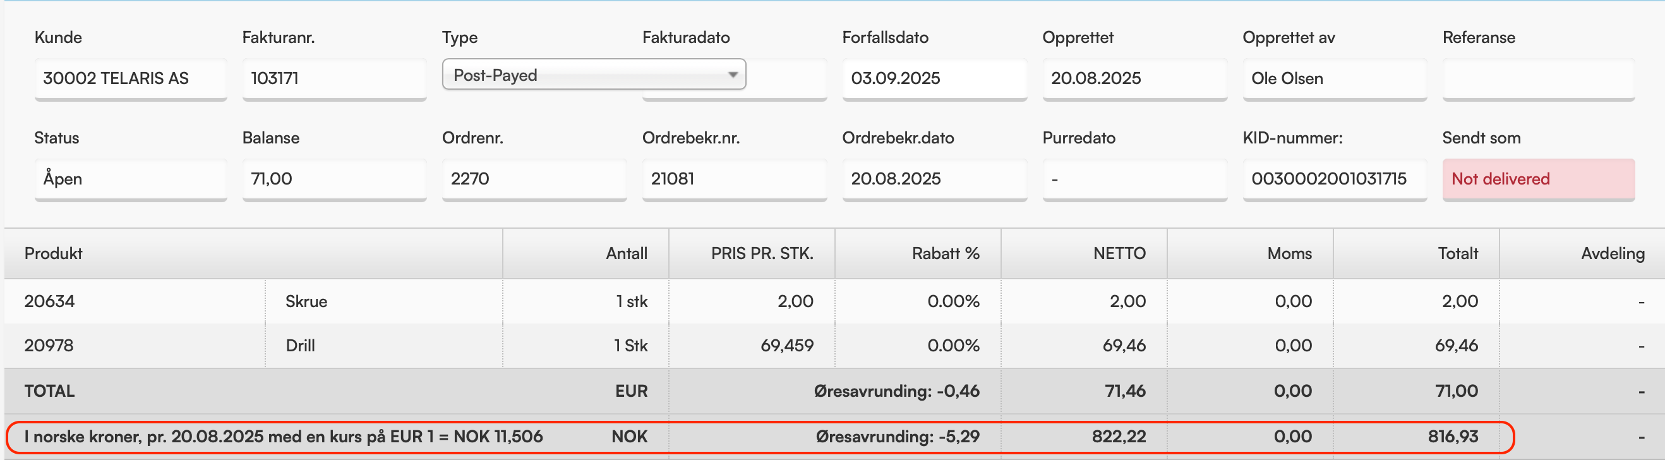This screenshot has width=1665, height=460.
Task: Click the Totalt column header
Action: [x=1457, y=253]
